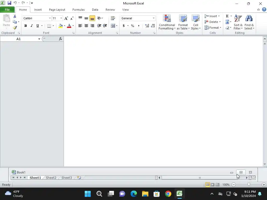Click Decrease Decimal icon
This screenshot has width=267, height=200.
(x=153, y=26)
